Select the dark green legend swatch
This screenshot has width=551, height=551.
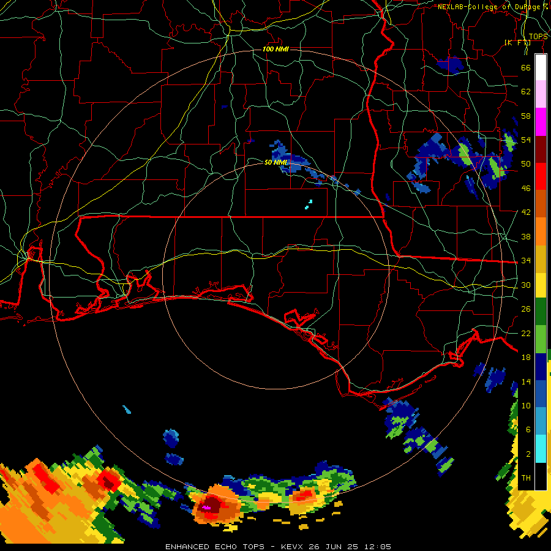point(541,312)
